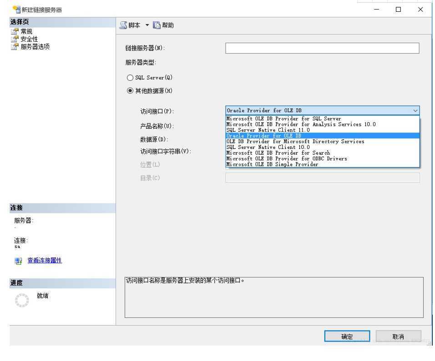Select the 常规 page icon

[15, 31]
